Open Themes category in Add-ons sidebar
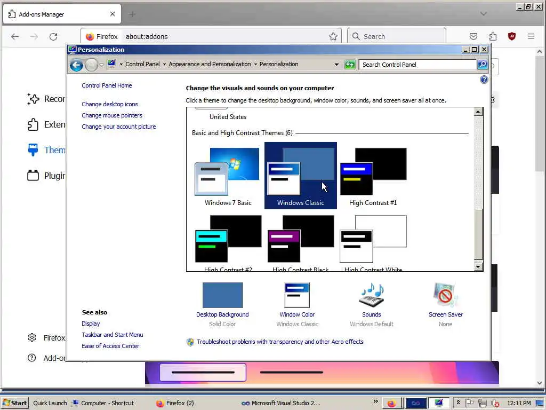 click(x=46, y=150)
